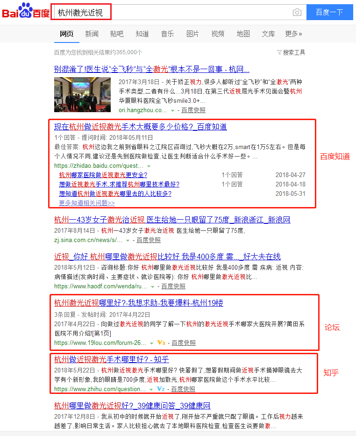Open camera image search icon
Viewport: 356px width, 436px height.
(297, 12)
